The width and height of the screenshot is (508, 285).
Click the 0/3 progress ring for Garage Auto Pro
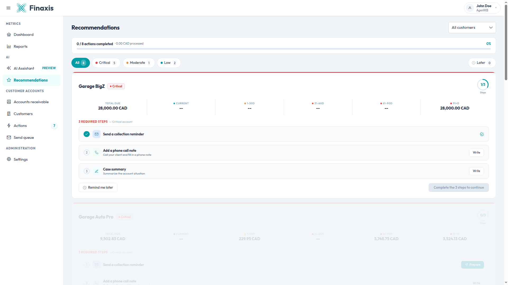[x=483, y=215]
